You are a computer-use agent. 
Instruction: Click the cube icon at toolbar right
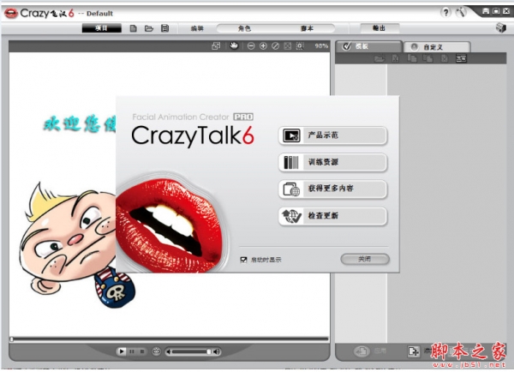click(x=500, y=28)
